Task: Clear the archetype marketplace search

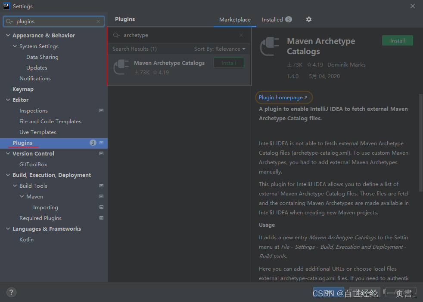Action: point(241,35)
